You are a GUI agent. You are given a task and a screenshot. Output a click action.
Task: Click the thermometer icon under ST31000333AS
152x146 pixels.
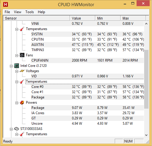coord(22,134)
